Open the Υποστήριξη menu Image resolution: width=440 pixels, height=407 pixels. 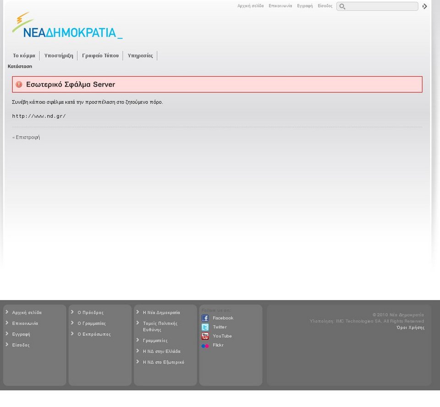tap(59, 56)
